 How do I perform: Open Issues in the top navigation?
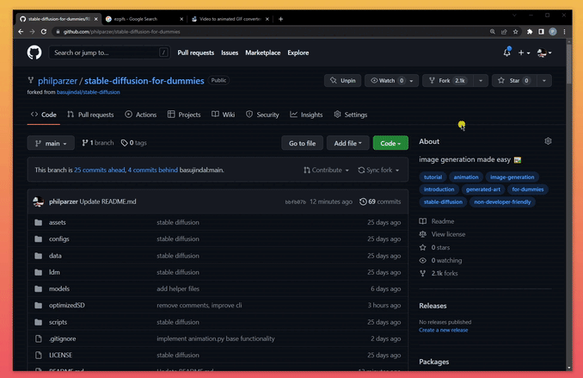[x=230, y=53]
